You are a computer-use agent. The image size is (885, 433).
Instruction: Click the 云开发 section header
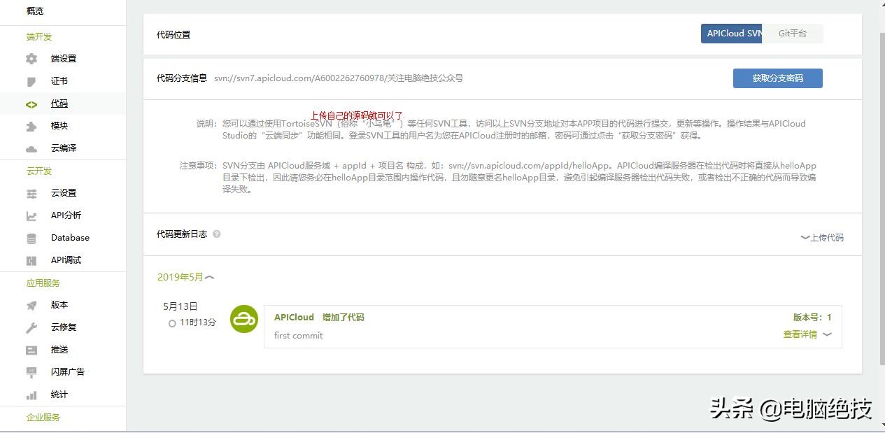[39, 171]
